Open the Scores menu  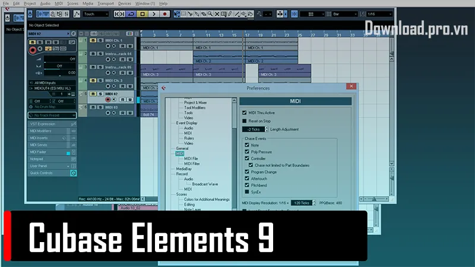(x=72, y=4)
